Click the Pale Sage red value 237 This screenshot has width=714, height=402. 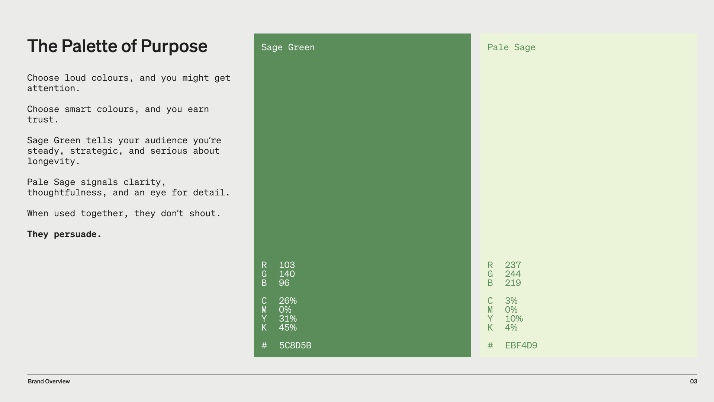tap(513, 265)
